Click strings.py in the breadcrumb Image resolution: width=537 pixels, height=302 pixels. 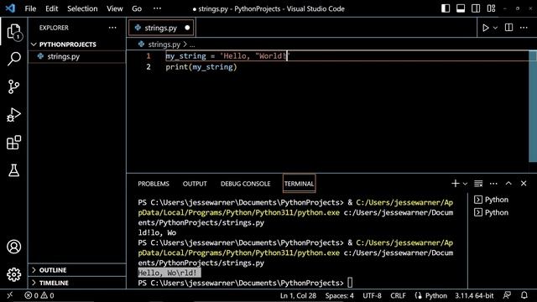tap(164, 44)
